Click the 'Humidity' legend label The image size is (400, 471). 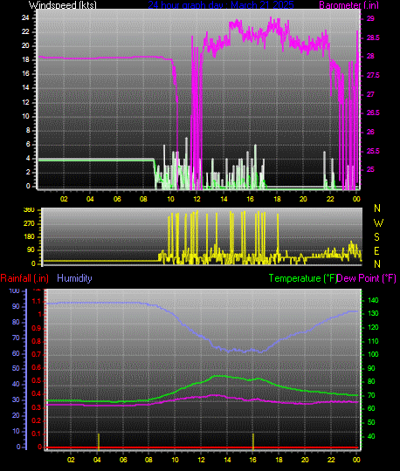click(74, 278)
